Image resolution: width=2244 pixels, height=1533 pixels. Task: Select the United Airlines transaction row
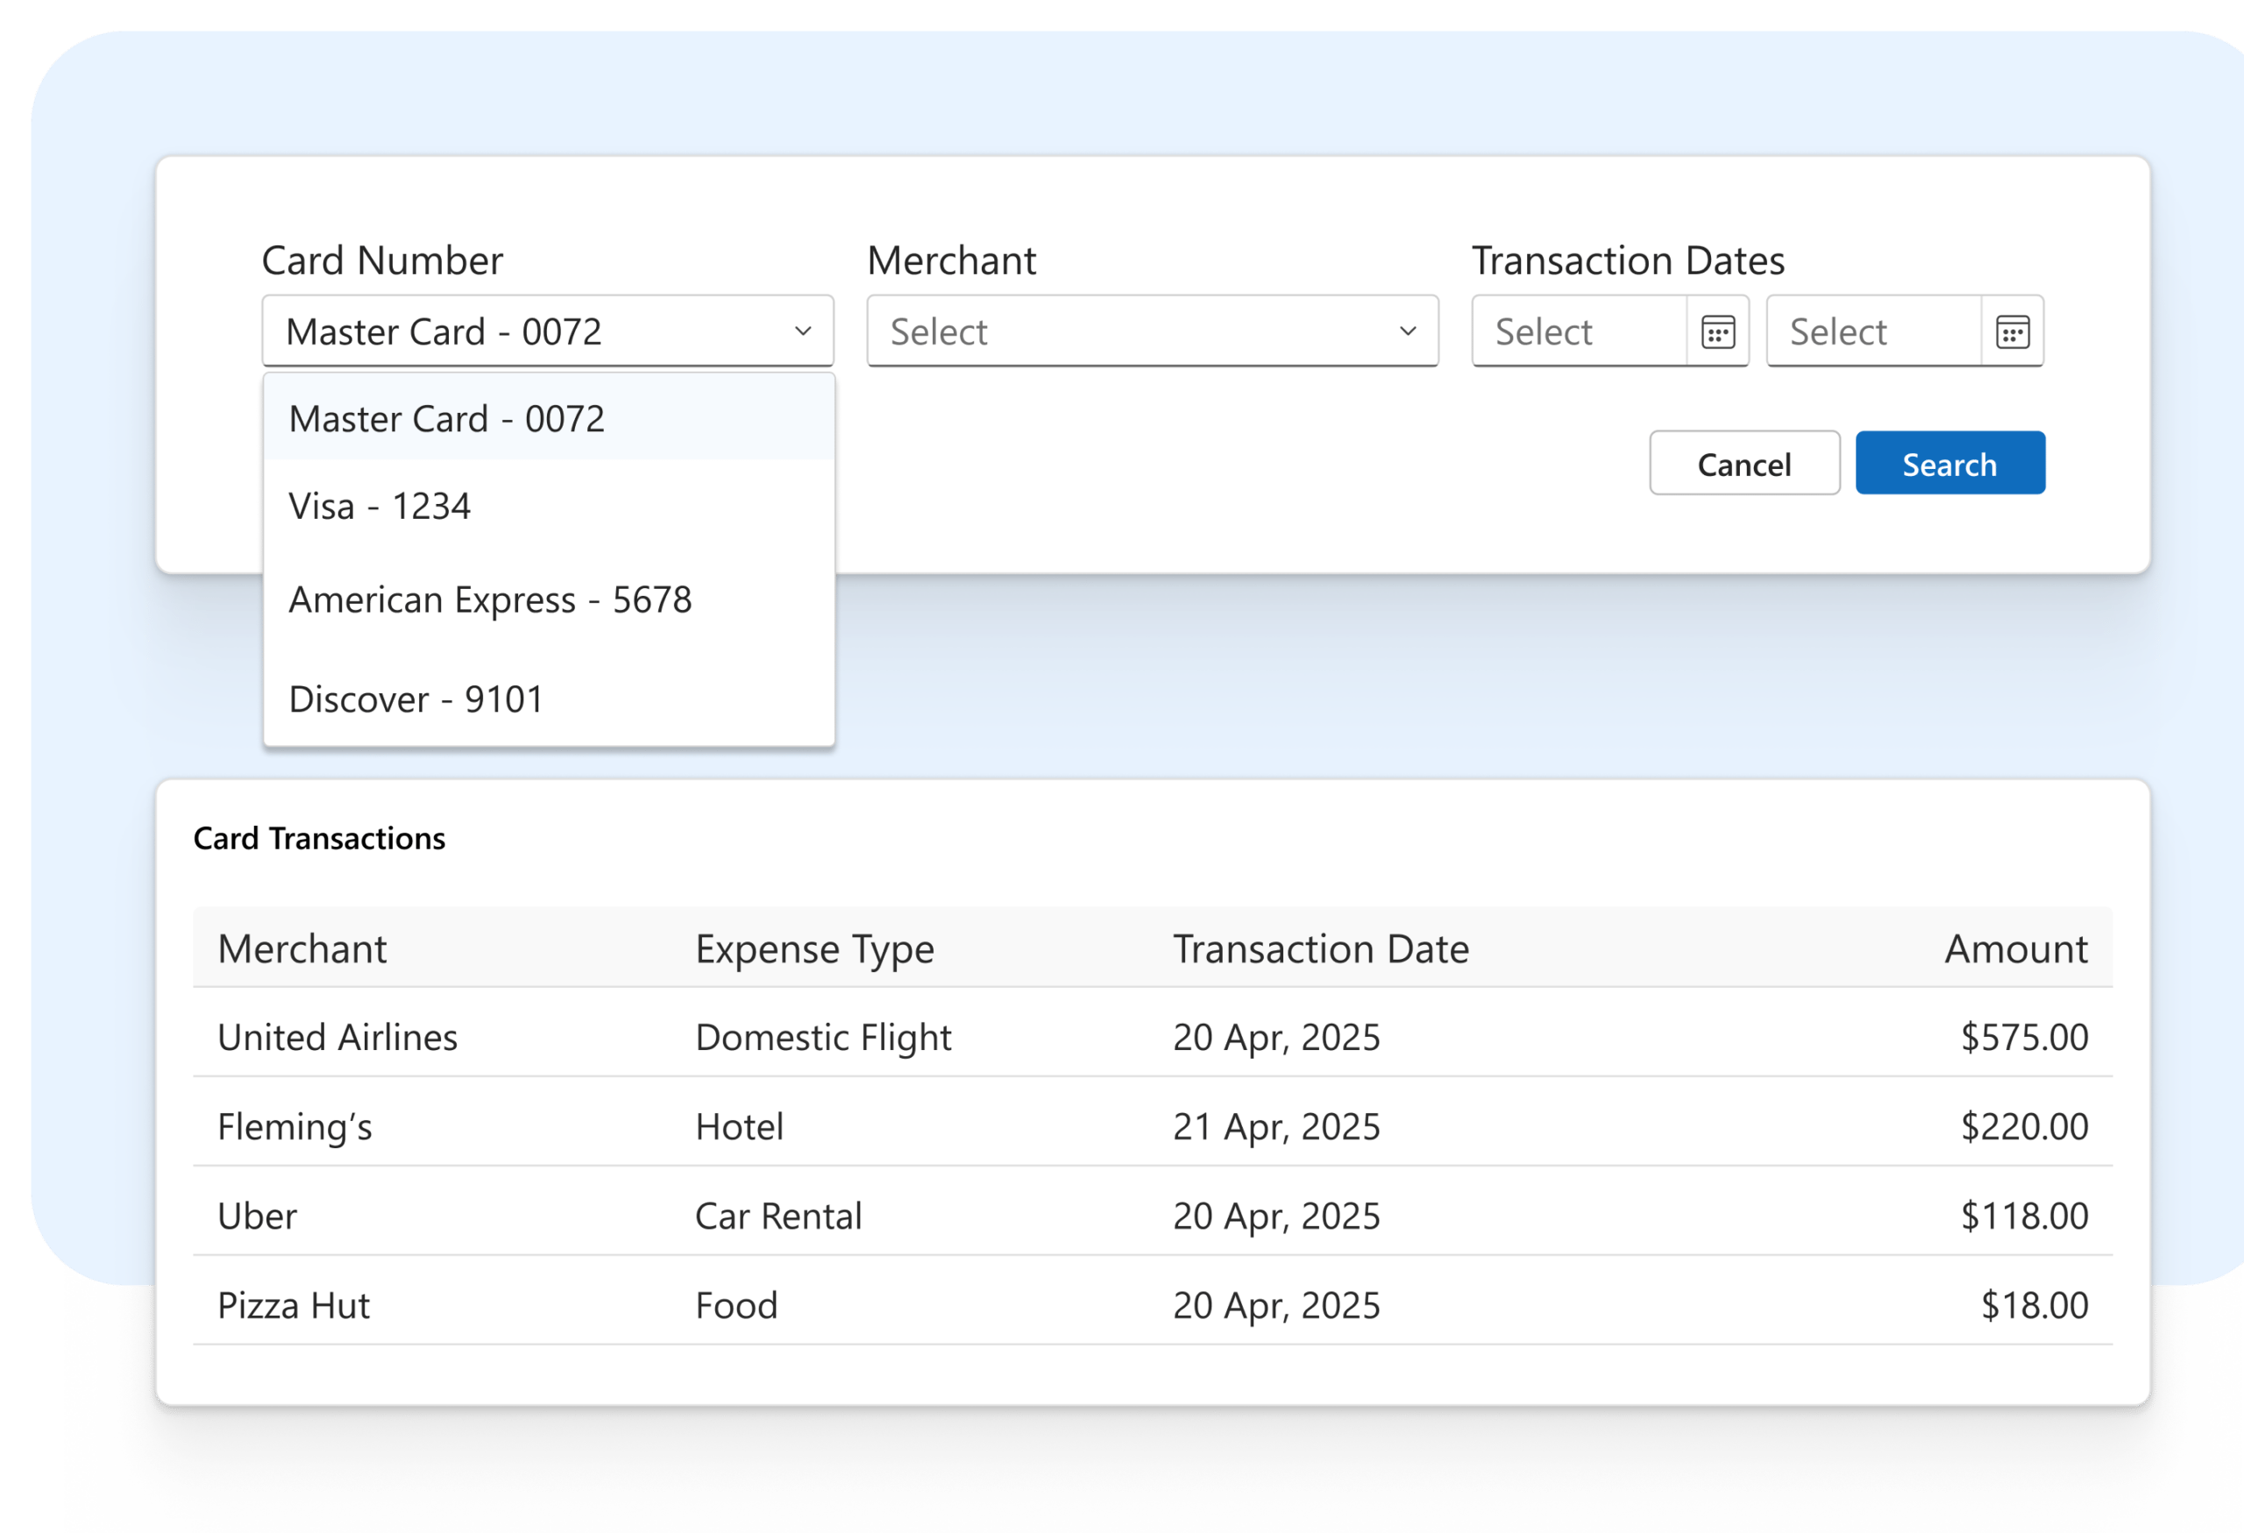[x=1152, y=1037]
